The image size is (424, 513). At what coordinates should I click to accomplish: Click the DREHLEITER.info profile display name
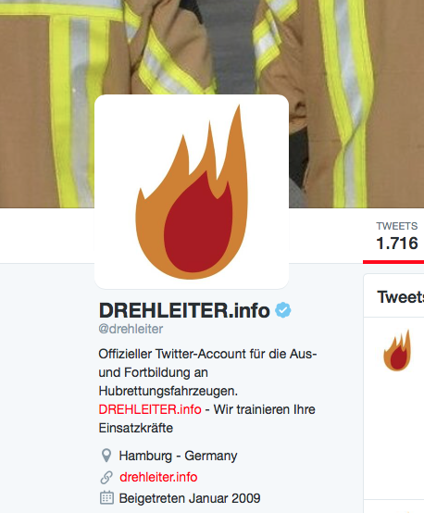pos(184,310)
